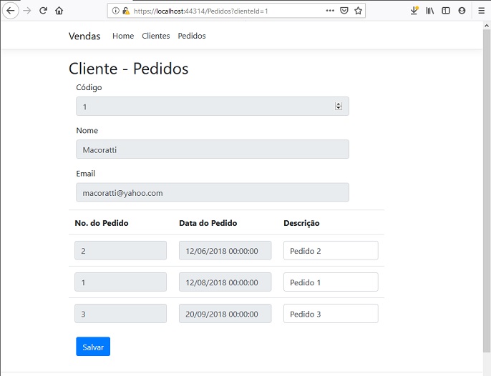The image size is (491, 376).
Task: Toggle the sidebar view icon
Action: pos(446,11)
